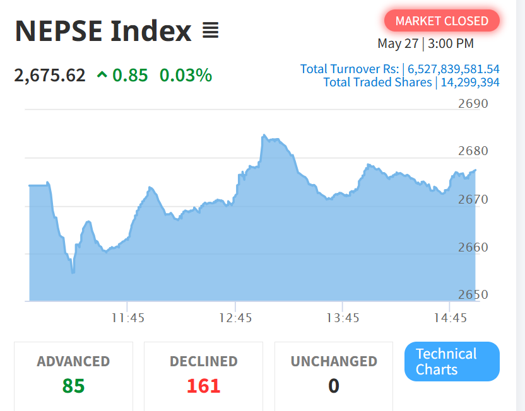The width and height of the screenshot is (525, 411).
Task: Click the 12:45 time axis label
Action: [235, 318]
